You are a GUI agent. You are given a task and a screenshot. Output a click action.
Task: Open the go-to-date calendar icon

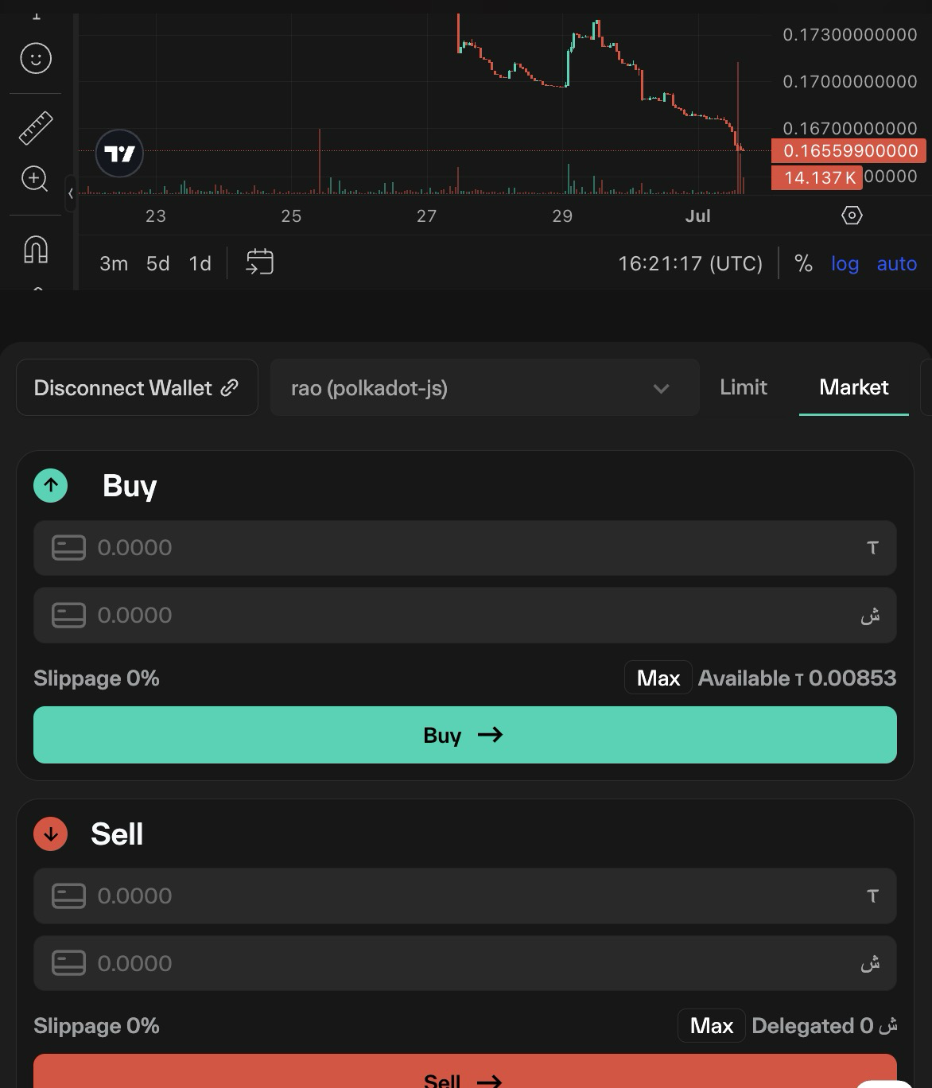pos(260,262)
